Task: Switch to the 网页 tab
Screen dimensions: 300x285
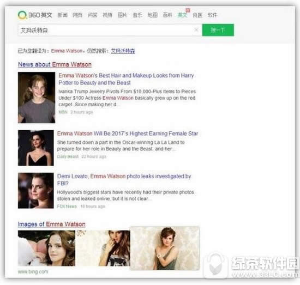Action: 77,15
